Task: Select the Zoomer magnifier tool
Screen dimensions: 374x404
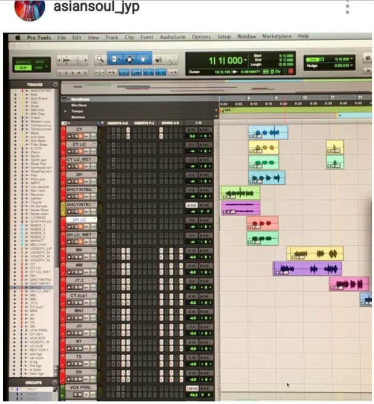Action: [100, 60]
